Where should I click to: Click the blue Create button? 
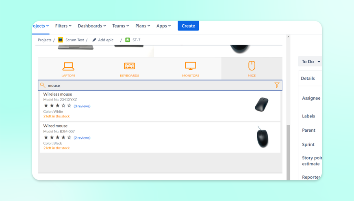click(188, 26)
